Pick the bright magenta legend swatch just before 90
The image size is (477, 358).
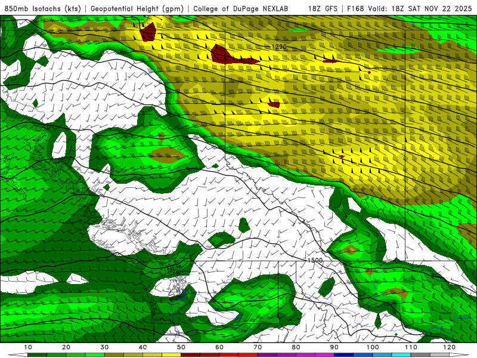(324, 355)
